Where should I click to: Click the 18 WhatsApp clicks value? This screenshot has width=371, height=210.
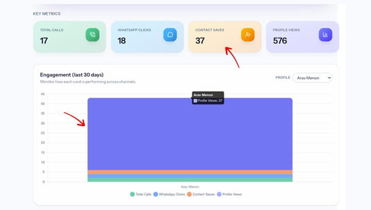click(x=122, y=41)
